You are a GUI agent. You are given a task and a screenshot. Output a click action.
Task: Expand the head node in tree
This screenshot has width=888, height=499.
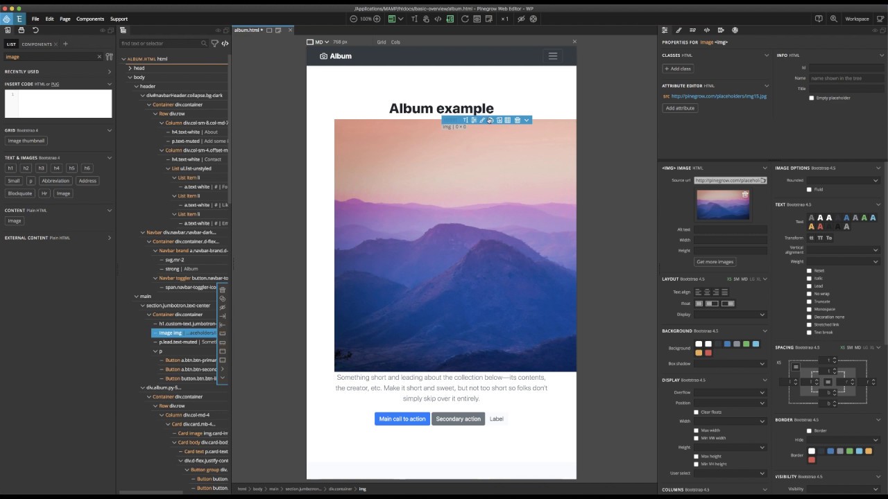pos(130,68)
